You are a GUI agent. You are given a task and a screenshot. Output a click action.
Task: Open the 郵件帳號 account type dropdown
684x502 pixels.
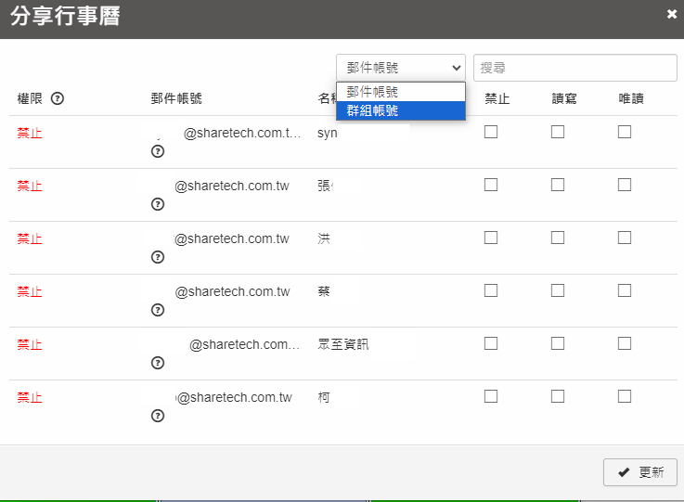(x=401, y=68)
